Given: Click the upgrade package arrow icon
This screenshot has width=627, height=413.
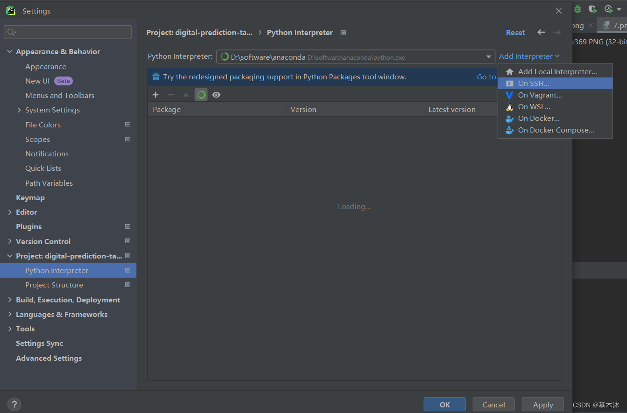Looking at the screenshot, I should click(186, 95).
